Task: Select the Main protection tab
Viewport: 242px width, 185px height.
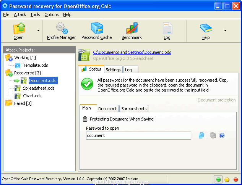Action: tap(88, 108)
